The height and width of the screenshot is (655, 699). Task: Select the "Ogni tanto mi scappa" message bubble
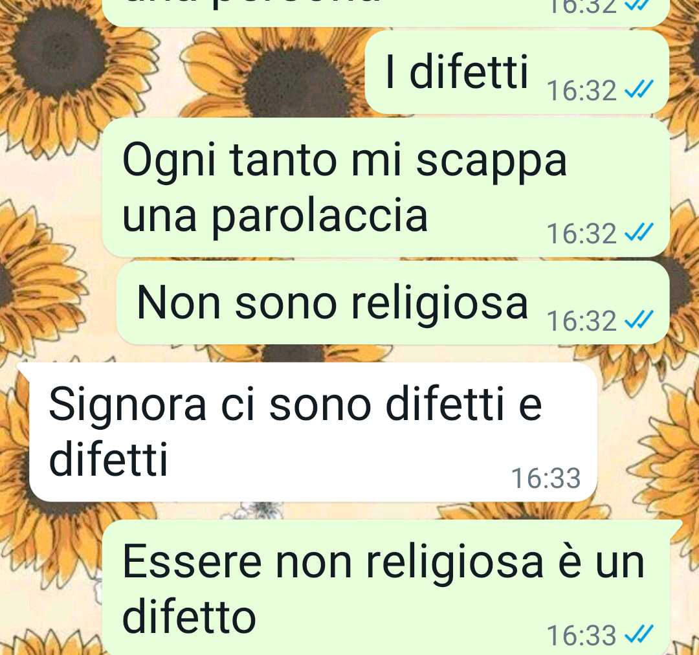click(x=386, y=187)
